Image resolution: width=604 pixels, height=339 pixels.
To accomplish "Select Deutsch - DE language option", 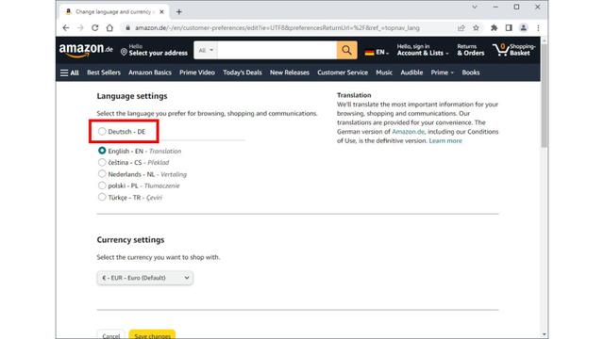I will point(102,132).
